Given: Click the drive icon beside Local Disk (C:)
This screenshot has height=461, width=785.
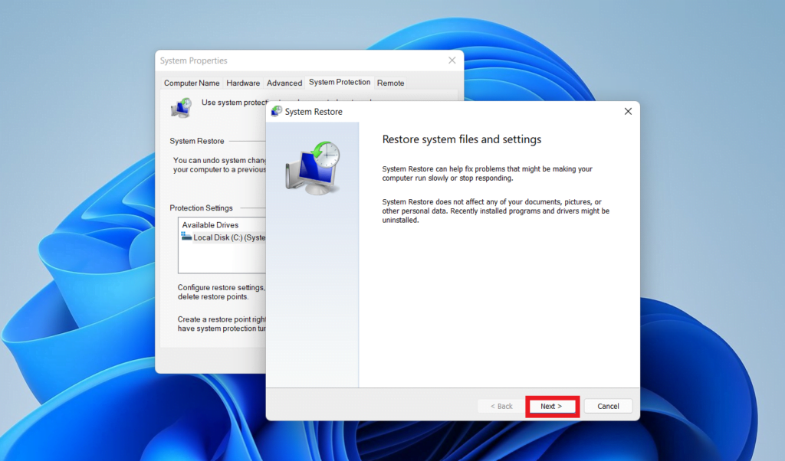Looking at the screenshot, I should (186, 237).
